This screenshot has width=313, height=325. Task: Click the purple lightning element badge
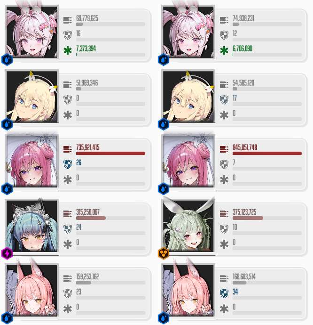tap(7, 253)
